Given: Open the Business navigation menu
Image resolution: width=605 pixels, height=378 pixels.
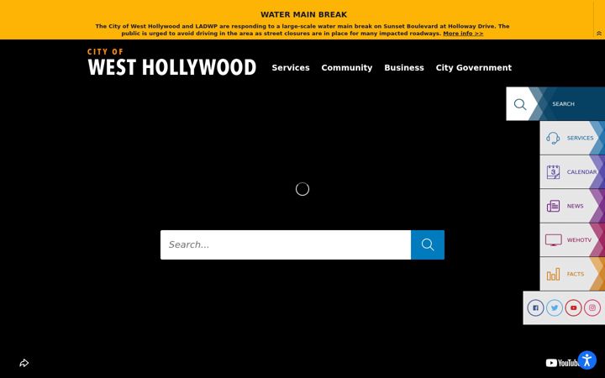Looking at the screenshot, I should click(x=404, y=67).
